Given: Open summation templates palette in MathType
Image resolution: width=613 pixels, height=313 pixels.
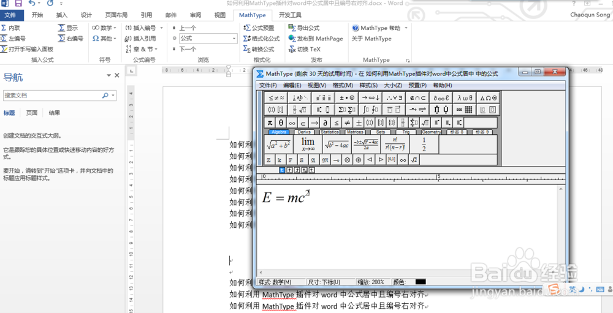Looking at the screenshot, I should point(347,110).
